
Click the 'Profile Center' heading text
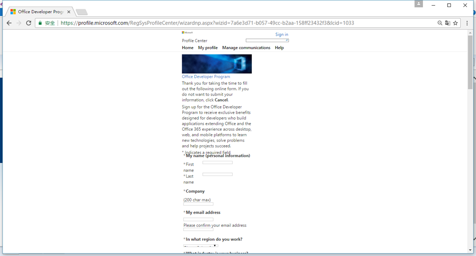(x=195, y=41)
